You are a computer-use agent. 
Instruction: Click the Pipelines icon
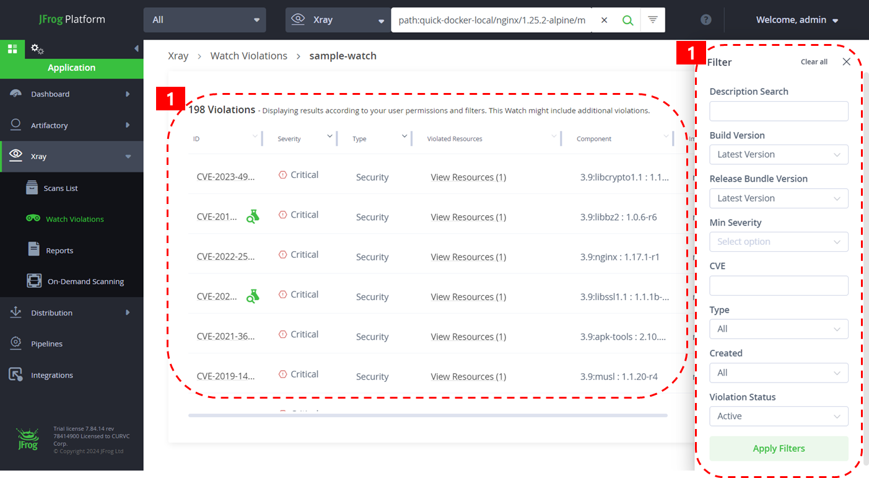pyautogui.click(x=16, y=343)
